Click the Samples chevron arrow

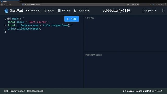click(x=156, y=11)
